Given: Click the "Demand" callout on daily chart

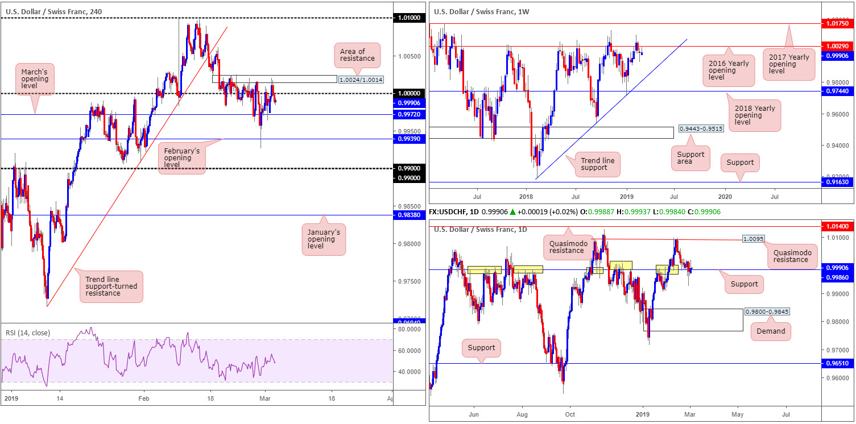Looking at the screenshot, I should tap(771, 331).
